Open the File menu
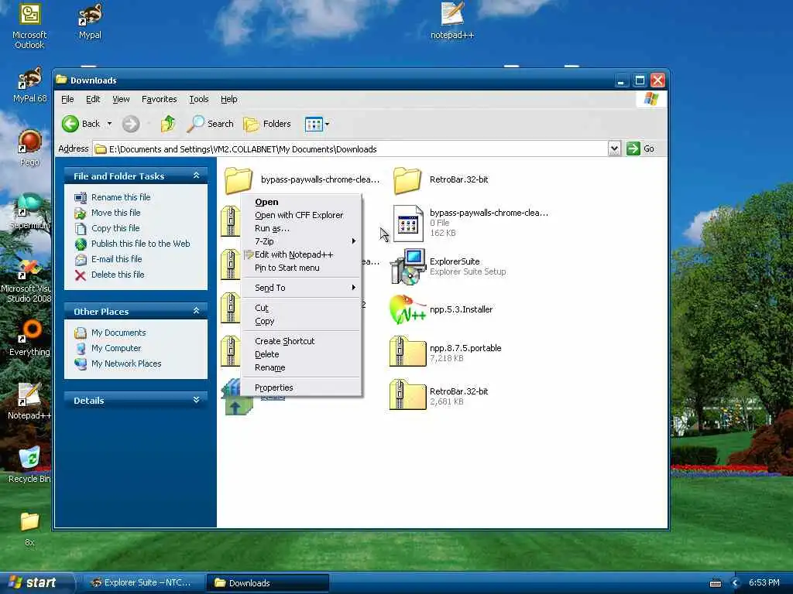This screenshot has height=594, width=793. tap(67, 99)
